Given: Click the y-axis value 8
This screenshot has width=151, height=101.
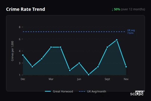Looking at the screenshot, I should point(20,27).
